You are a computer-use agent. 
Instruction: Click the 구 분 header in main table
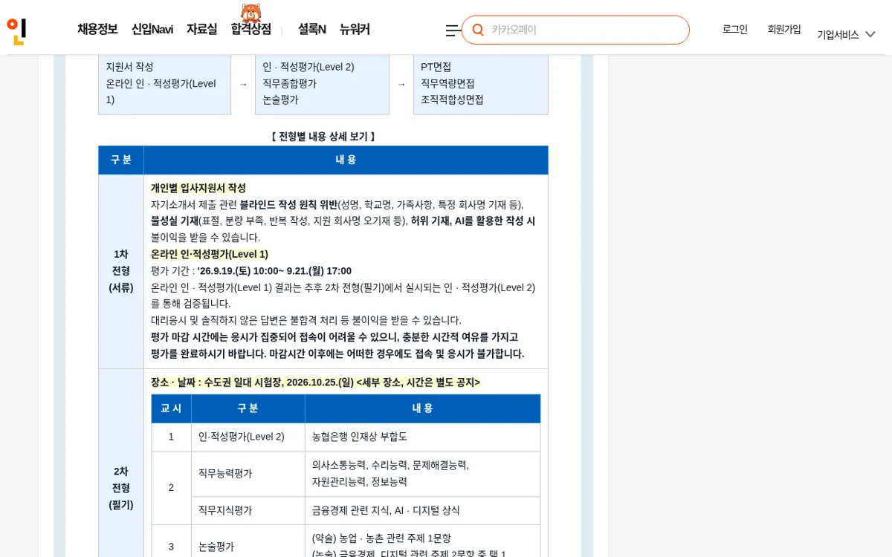pyautogui.click(x=121, y=160)
